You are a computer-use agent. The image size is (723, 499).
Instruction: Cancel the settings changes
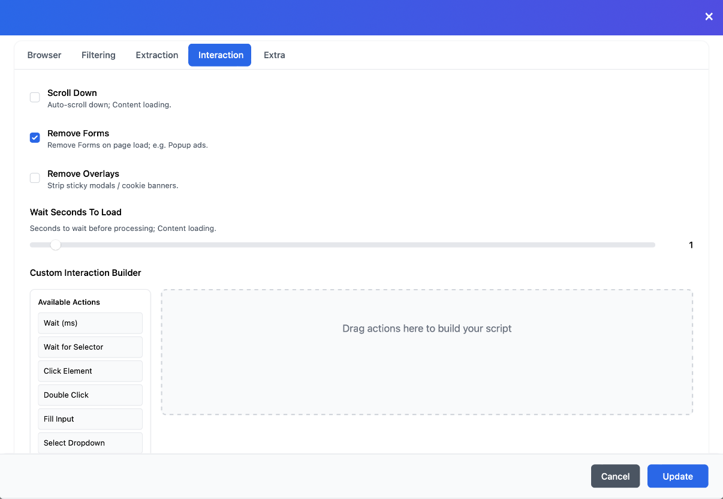pyautogui.click(x=615, y=476)
